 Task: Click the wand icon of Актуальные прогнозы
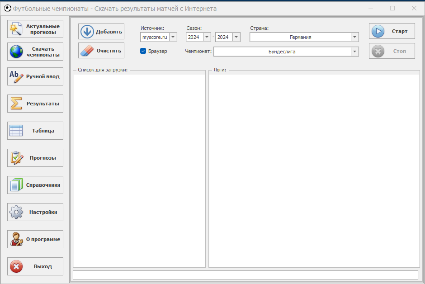pyautogui.click(x=16, y=29)
